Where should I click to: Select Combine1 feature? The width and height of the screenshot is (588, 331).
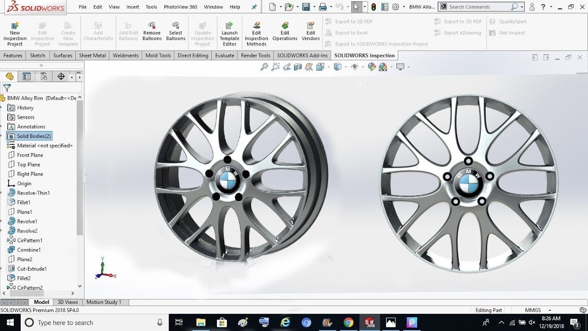[x=24, y=250]
